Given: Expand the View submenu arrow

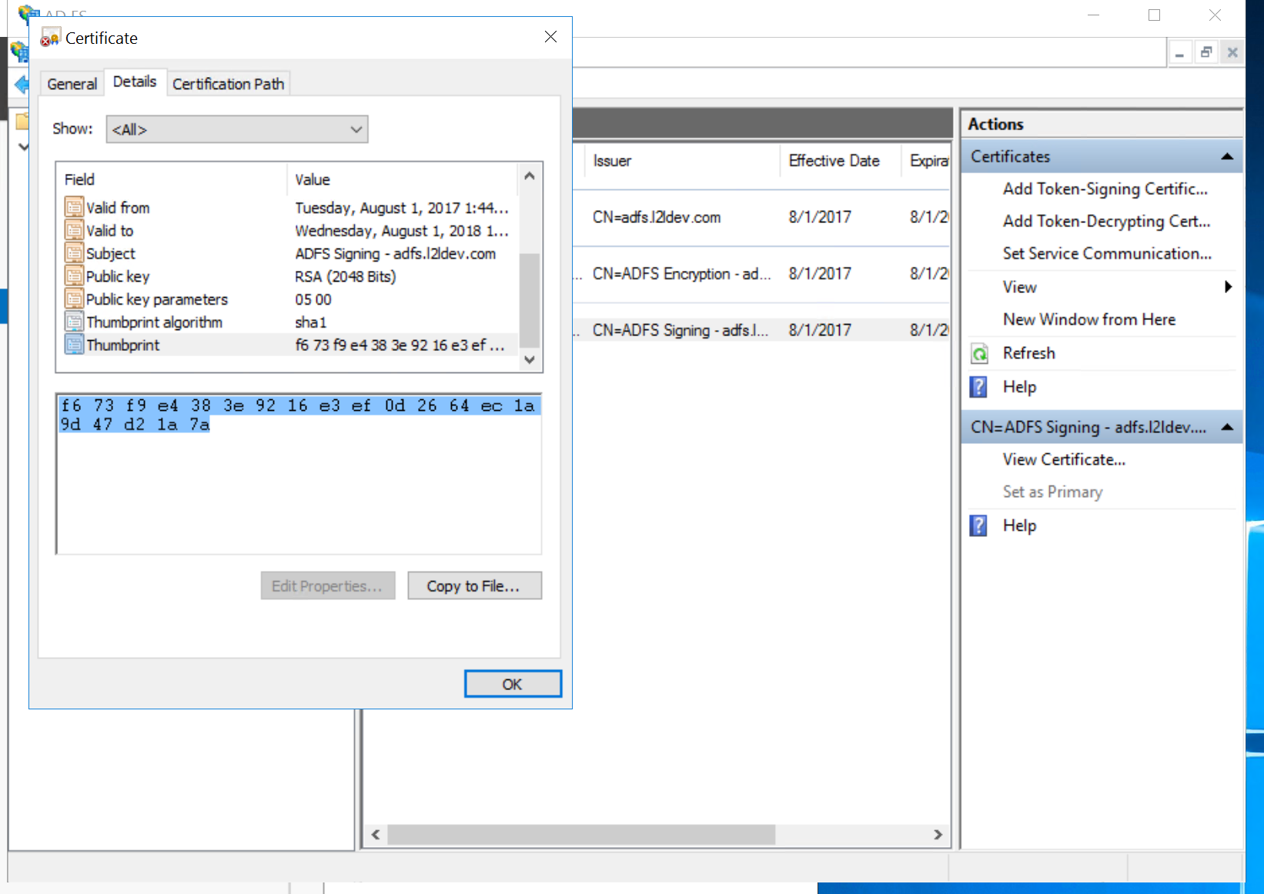Looking at the screenshot, I should click(x=1228, y=287).
